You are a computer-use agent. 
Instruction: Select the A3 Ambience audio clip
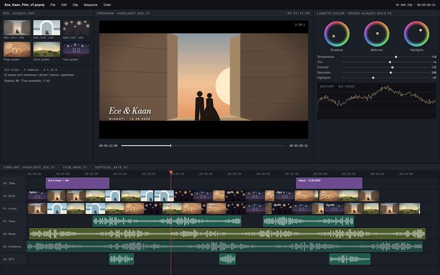225,246
